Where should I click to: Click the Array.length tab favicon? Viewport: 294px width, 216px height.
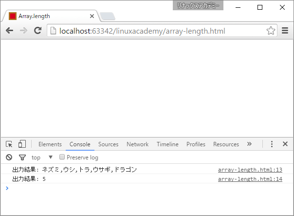13,16
